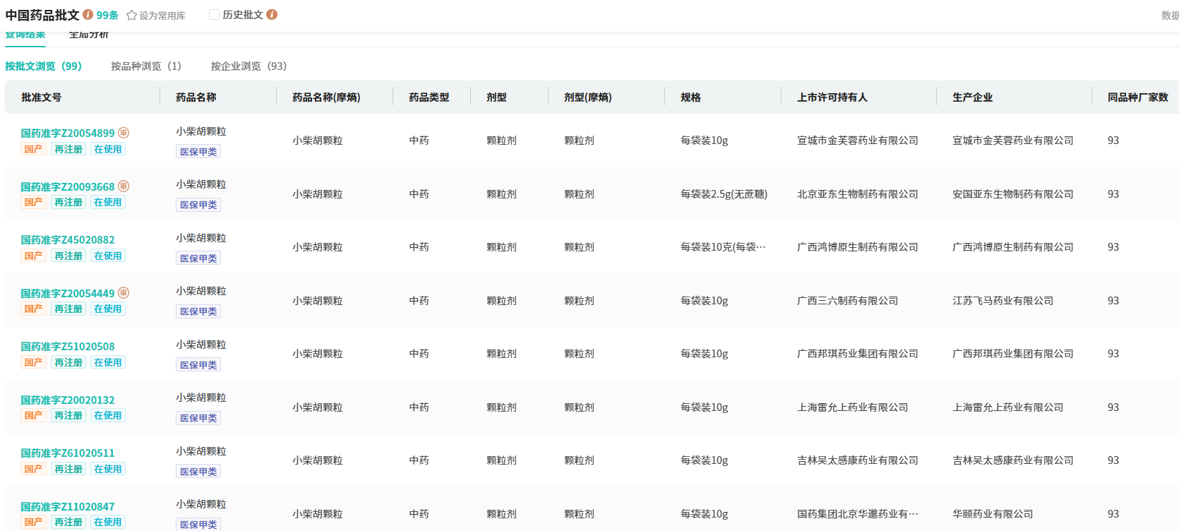Image resolution: width=1179 pixels, height=531 pixels.
Task: Click the truncated specification 每袋装10克(每袋…
Action: click(x=723, y=247)
